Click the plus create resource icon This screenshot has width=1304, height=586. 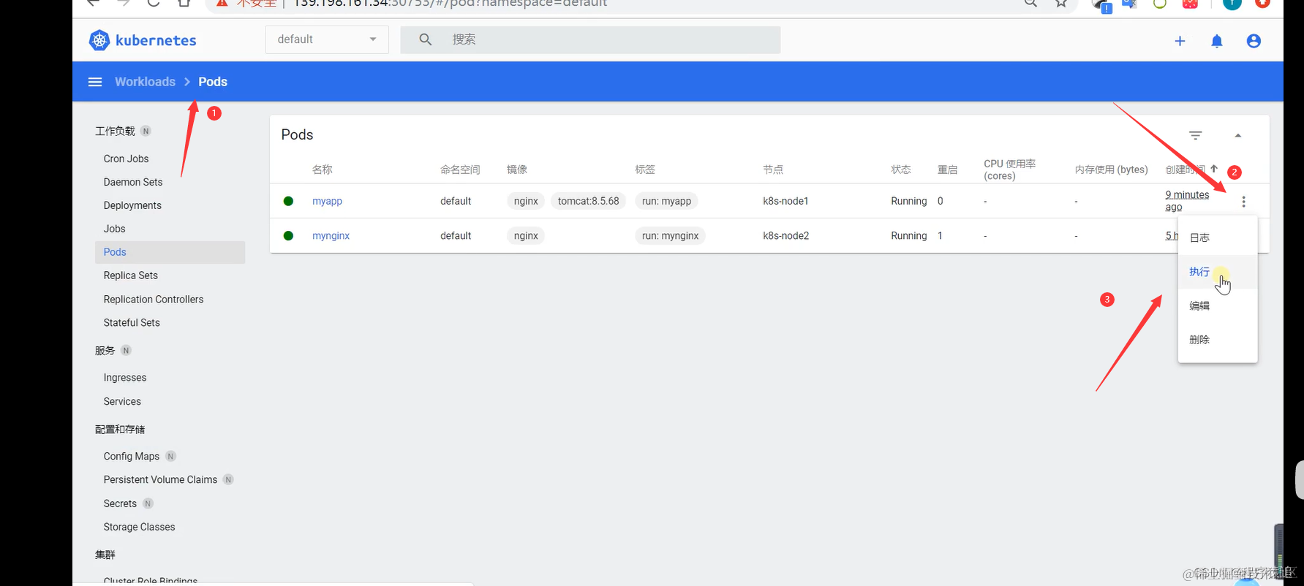coord(1180,41)
